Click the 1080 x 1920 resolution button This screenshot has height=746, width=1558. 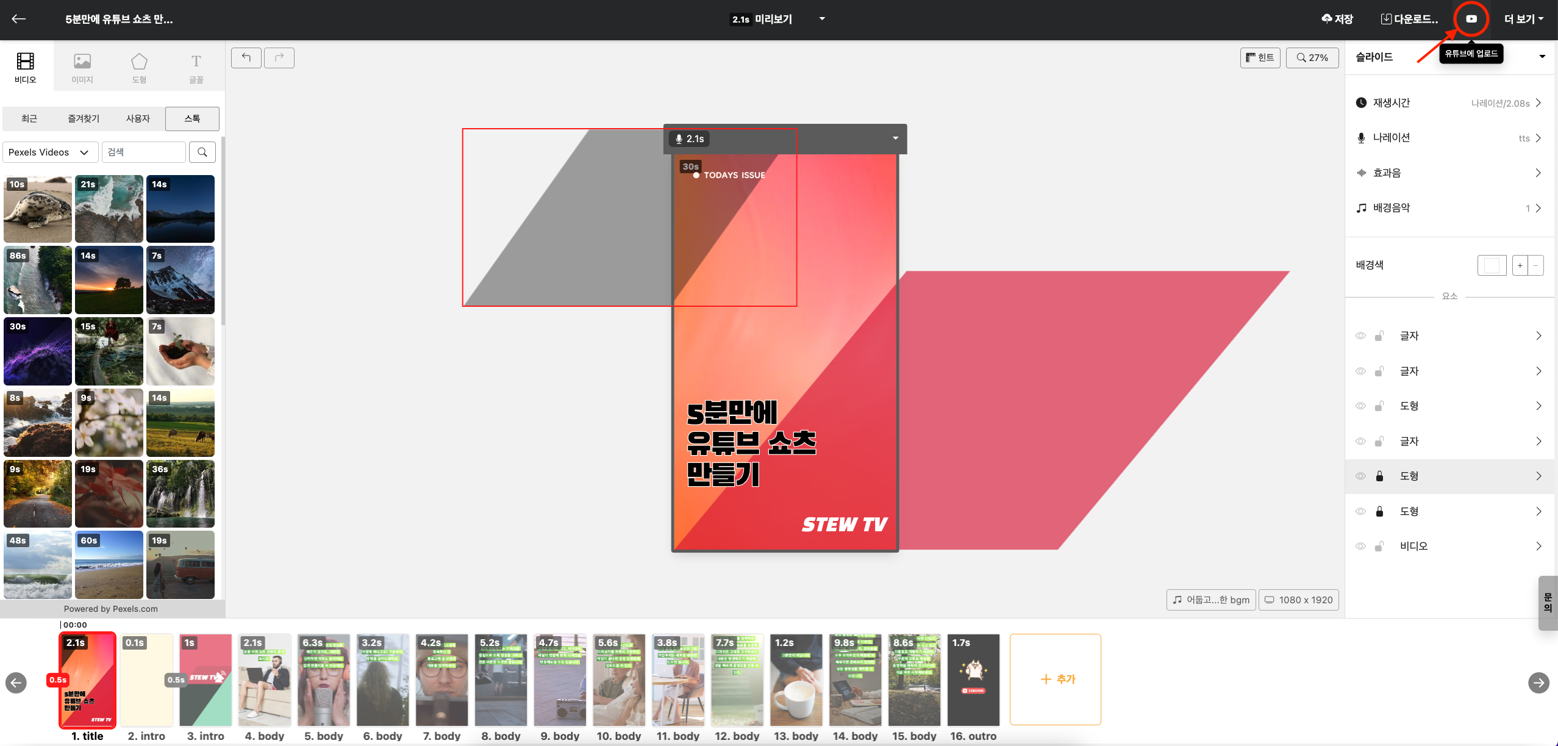point(1299,600)
